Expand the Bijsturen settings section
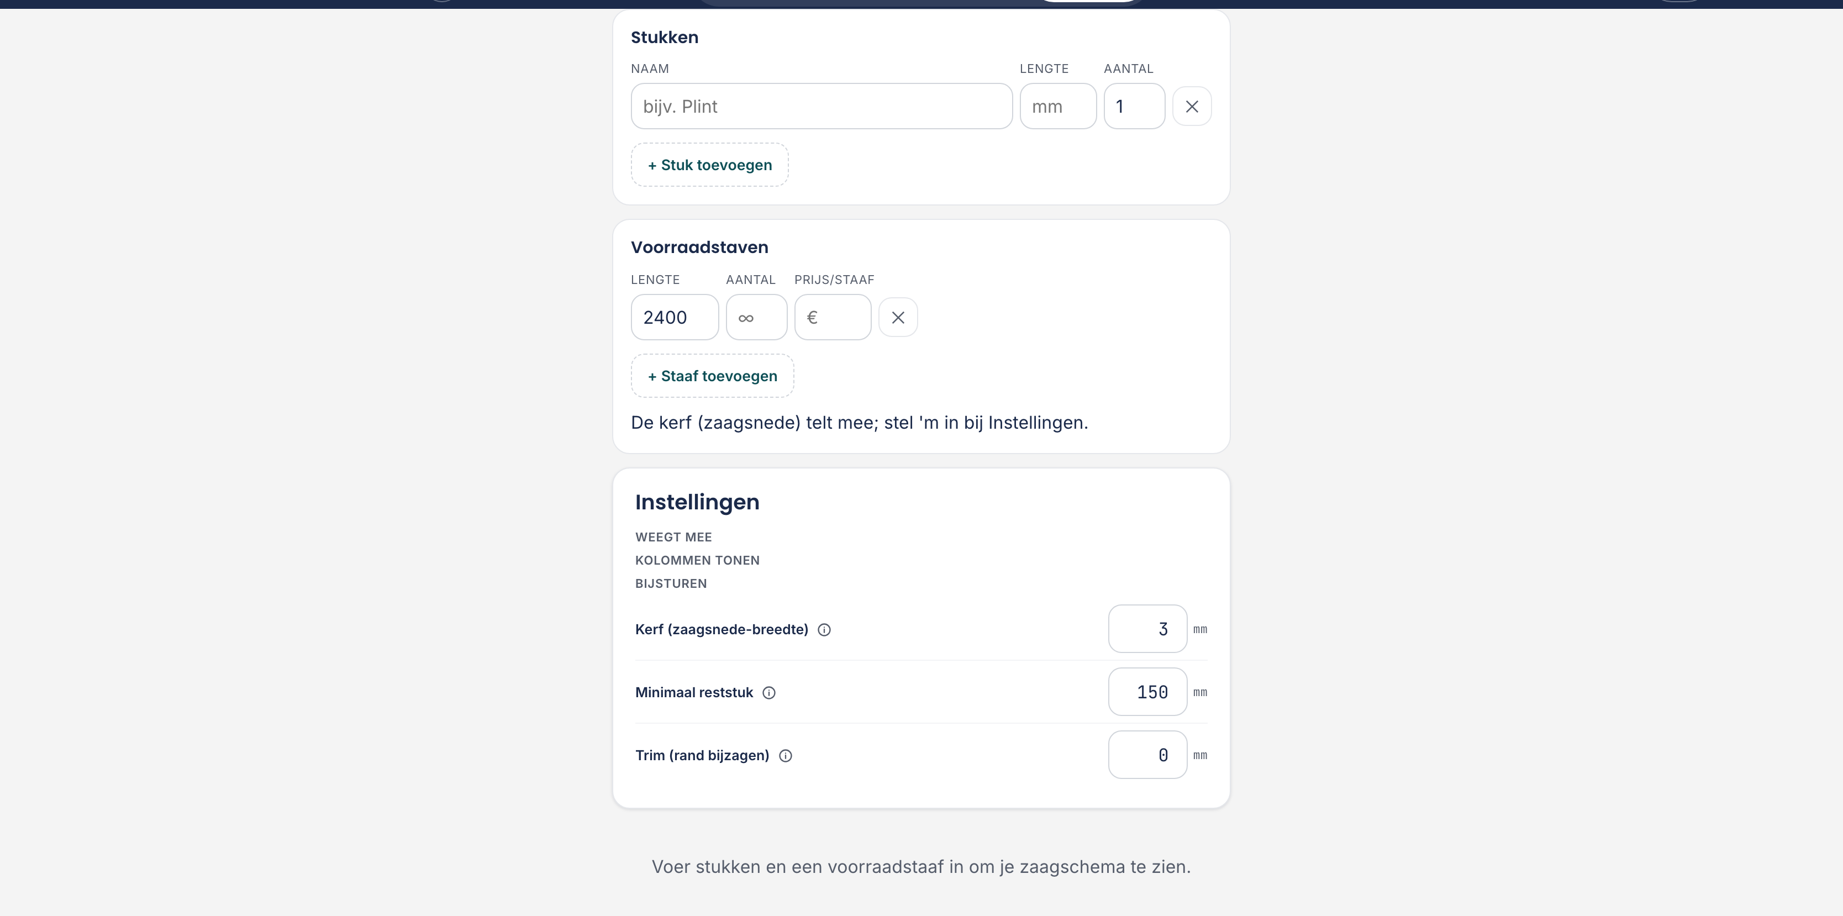Image resolution: width=1843 pixels, height=916 pixels. (x=671, y=583)
